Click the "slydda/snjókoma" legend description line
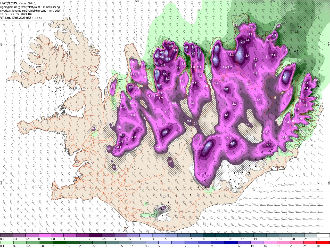 (x=31, y=11)
